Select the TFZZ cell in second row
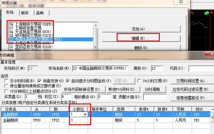 (x=59, y=120)
